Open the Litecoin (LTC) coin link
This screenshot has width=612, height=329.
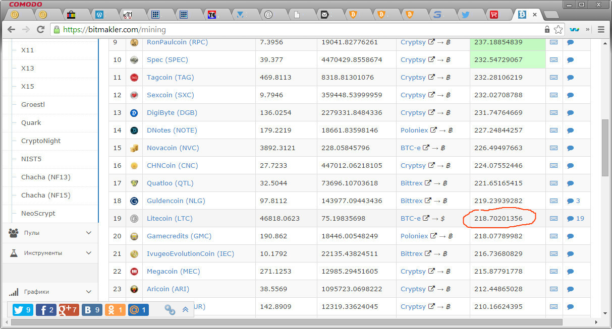170,219
